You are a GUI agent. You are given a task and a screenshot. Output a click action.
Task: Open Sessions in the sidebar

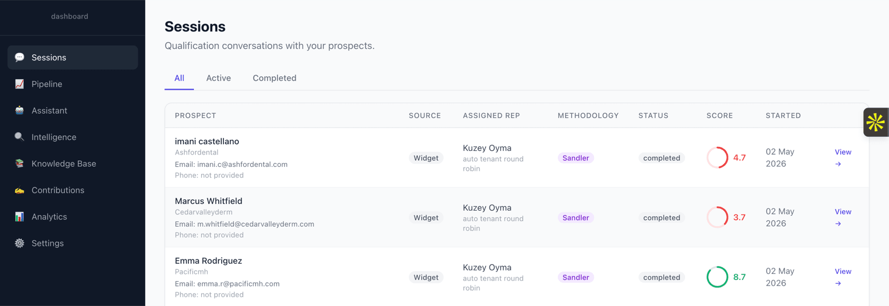tap(73, 58)
